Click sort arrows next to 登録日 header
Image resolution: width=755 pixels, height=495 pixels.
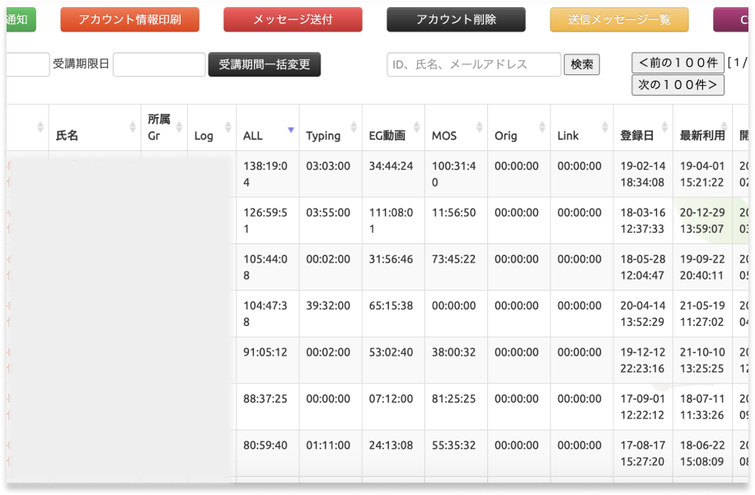click(664, 127)
